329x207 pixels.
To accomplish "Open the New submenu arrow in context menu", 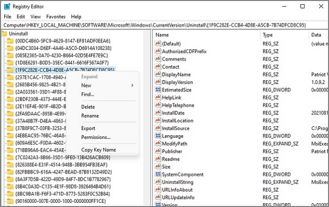I will pos(132,85).
